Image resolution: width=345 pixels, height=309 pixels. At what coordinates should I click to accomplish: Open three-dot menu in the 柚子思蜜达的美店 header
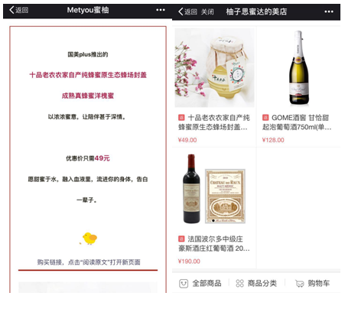click(x=329, y=11)
